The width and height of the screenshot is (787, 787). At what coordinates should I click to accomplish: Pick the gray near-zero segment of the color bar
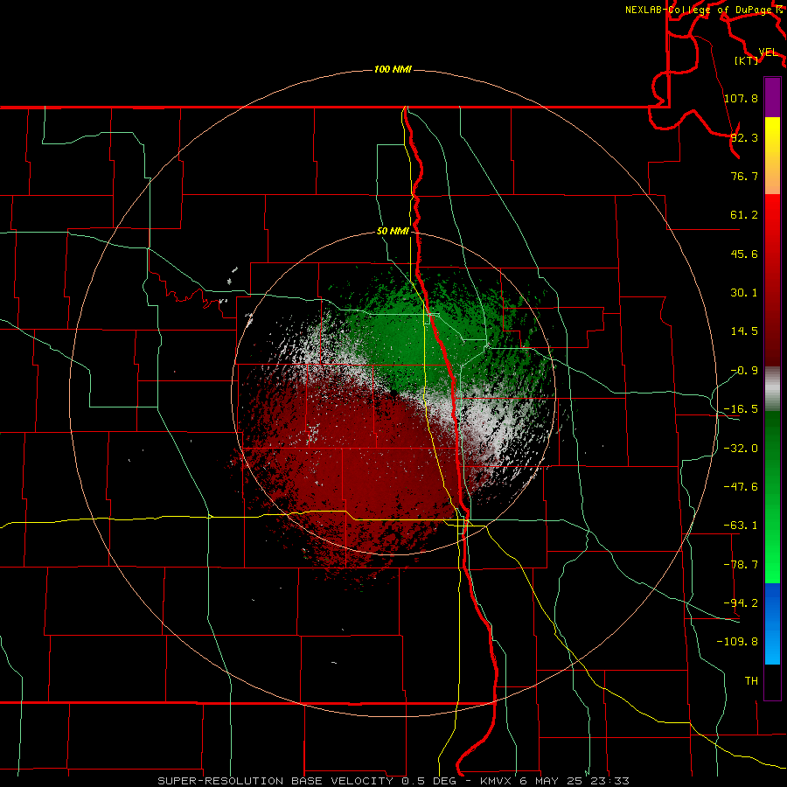772,388
